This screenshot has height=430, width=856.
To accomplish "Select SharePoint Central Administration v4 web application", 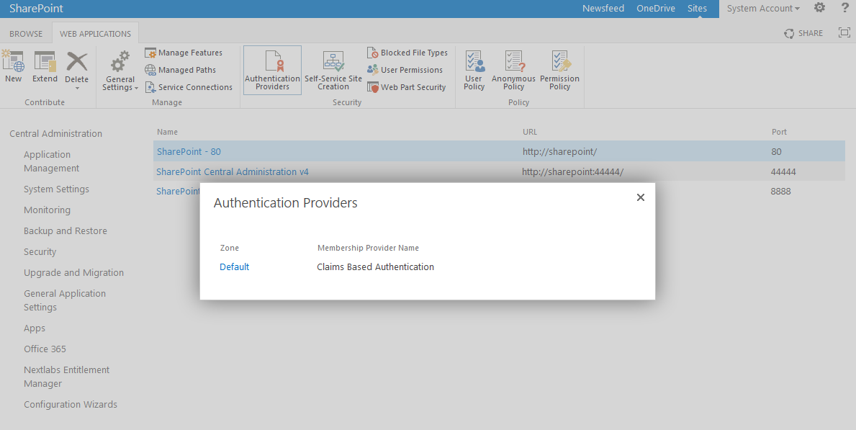I will 233,171.
